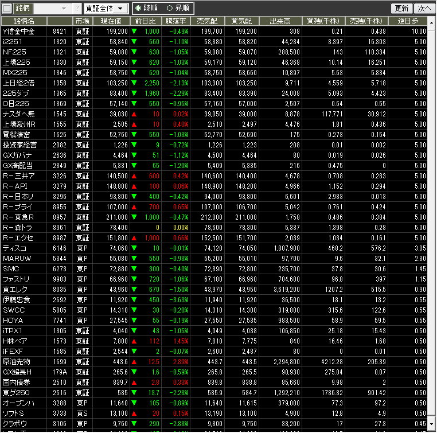Screen dimensions: 437x433
Task: Select the 昇順 radio button
Action: 169,9
